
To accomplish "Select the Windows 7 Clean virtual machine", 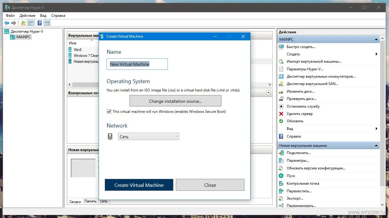I will (83, 55).
